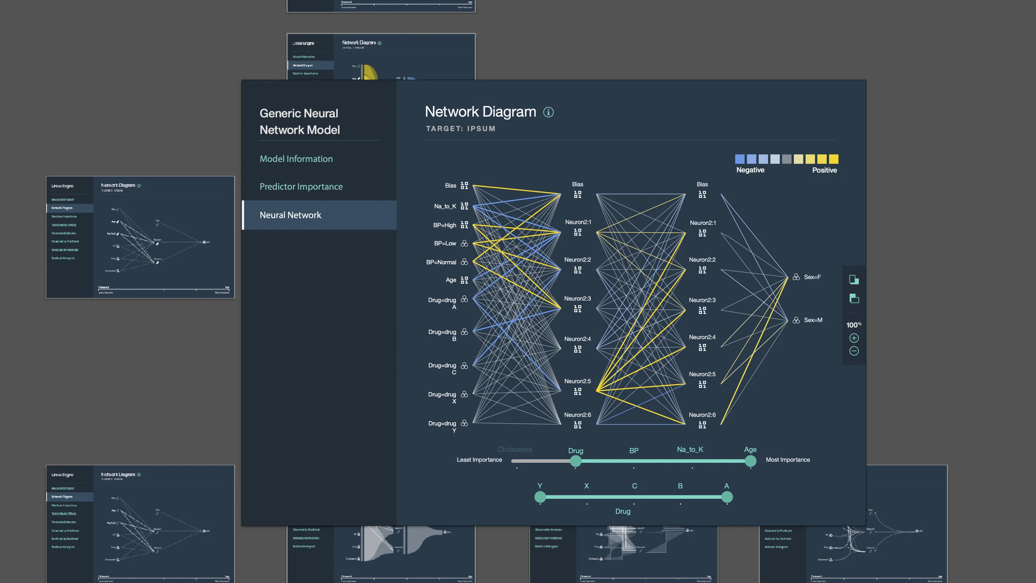Open the info tooltip beside Network Diagram
1036x583 pixels.
click(548, 112)
